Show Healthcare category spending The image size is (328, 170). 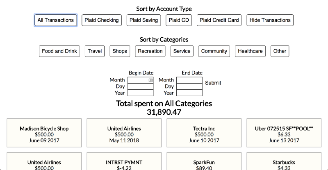250,51
